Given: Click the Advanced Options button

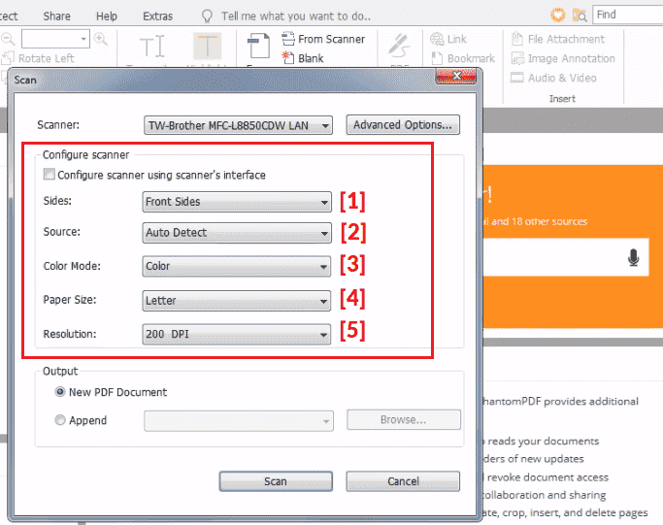Looking at the screenshot, I should click(403, 124).
